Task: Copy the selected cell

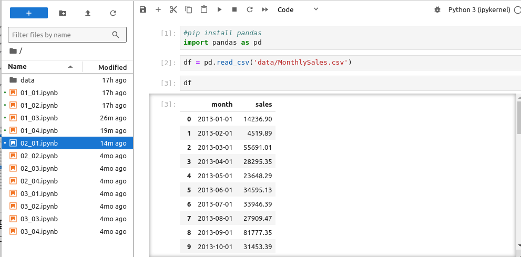Action: click(x=189, y=9)
